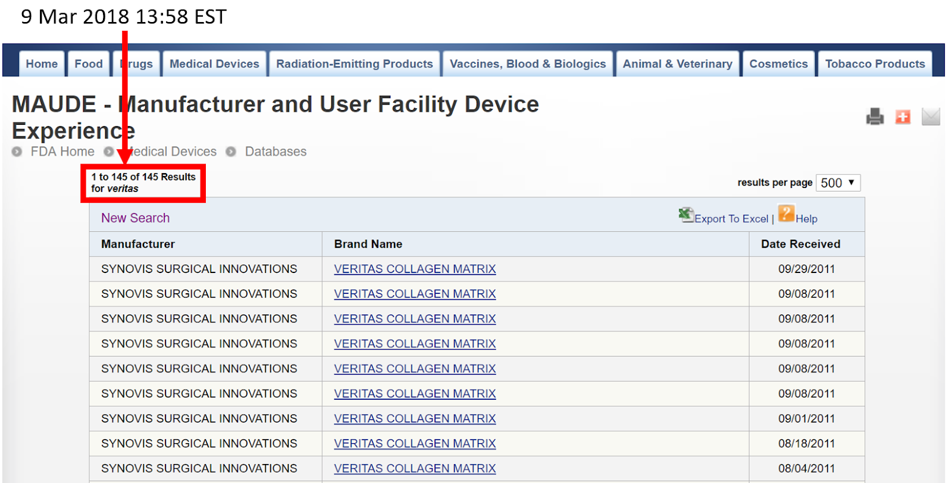Click the Date Received column header
This screenshot has width=952, height=483.
tap(800, 244)
